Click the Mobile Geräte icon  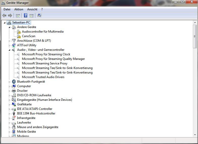pos(14,132)
